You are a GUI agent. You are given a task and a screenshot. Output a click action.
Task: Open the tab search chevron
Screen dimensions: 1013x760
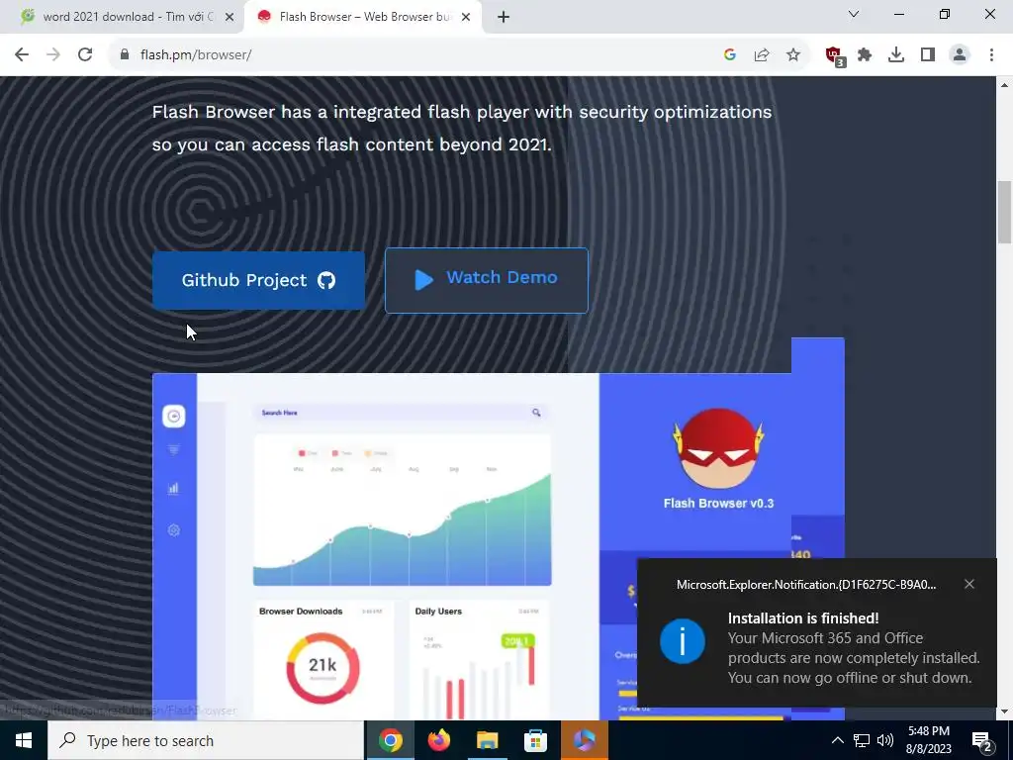click(854, 14)
